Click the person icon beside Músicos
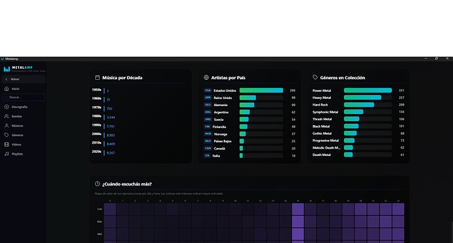Screen dimensions: 453x243 [7, 126]
